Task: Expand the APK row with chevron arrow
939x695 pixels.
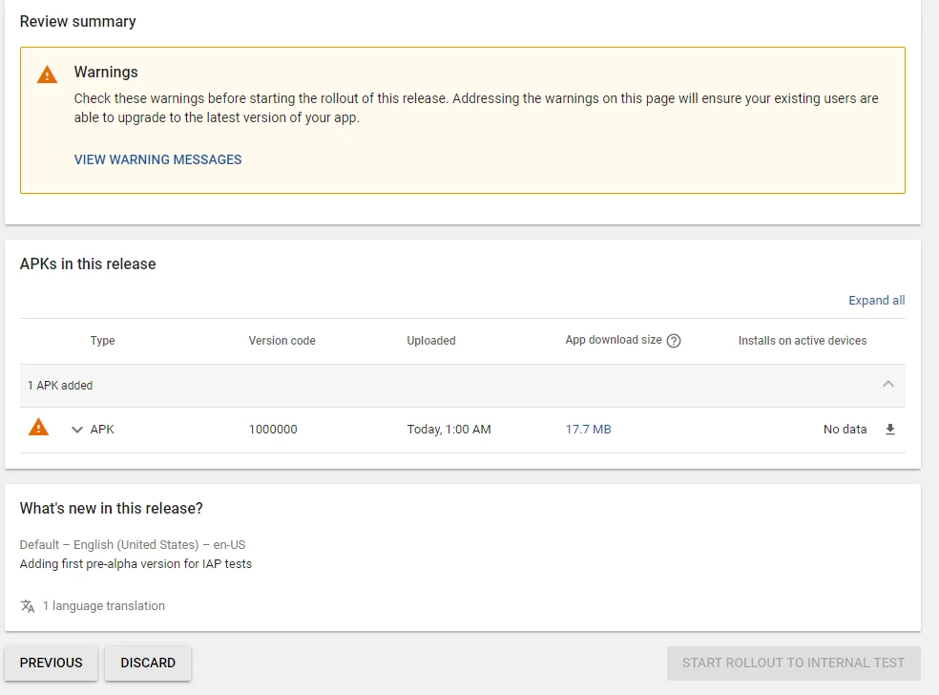Action: click(x=77, y=430)
